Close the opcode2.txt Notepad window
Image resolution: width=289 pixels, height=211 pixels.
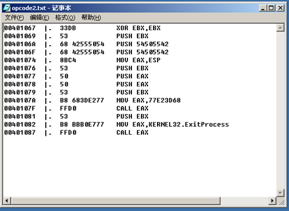[280, 8]
